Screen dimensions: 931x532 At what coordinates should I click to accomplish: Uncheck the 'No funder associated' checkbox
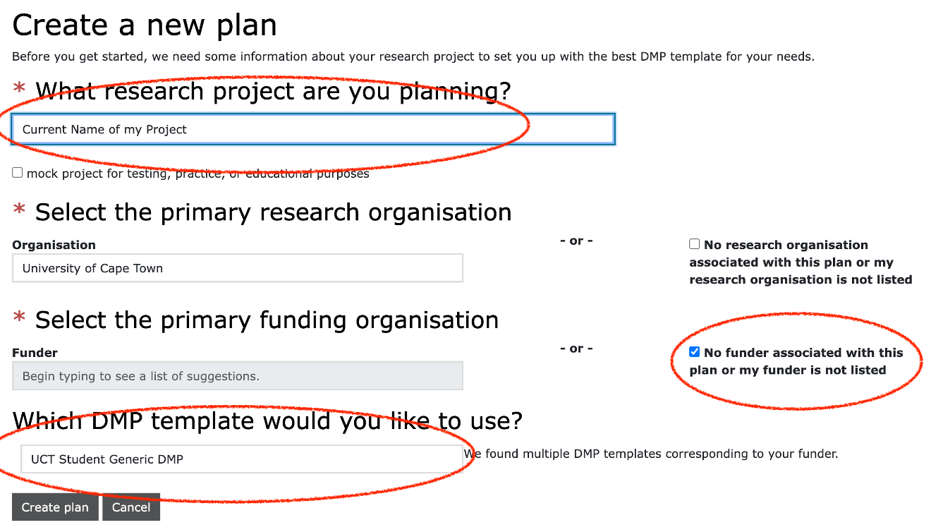click(x=695, y=352)
